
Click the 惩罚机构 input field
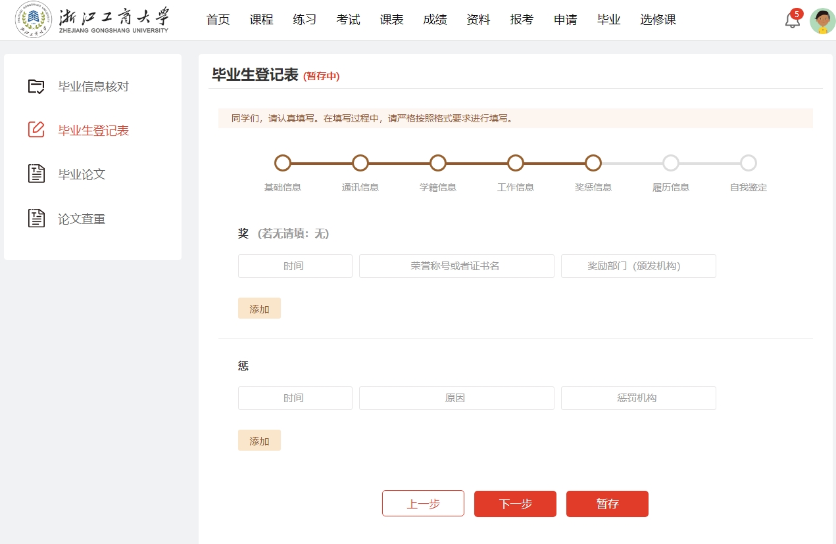638,398
